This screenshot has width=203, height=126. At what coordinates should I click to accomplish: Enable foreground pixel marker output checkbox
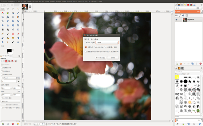pos(86,52)
